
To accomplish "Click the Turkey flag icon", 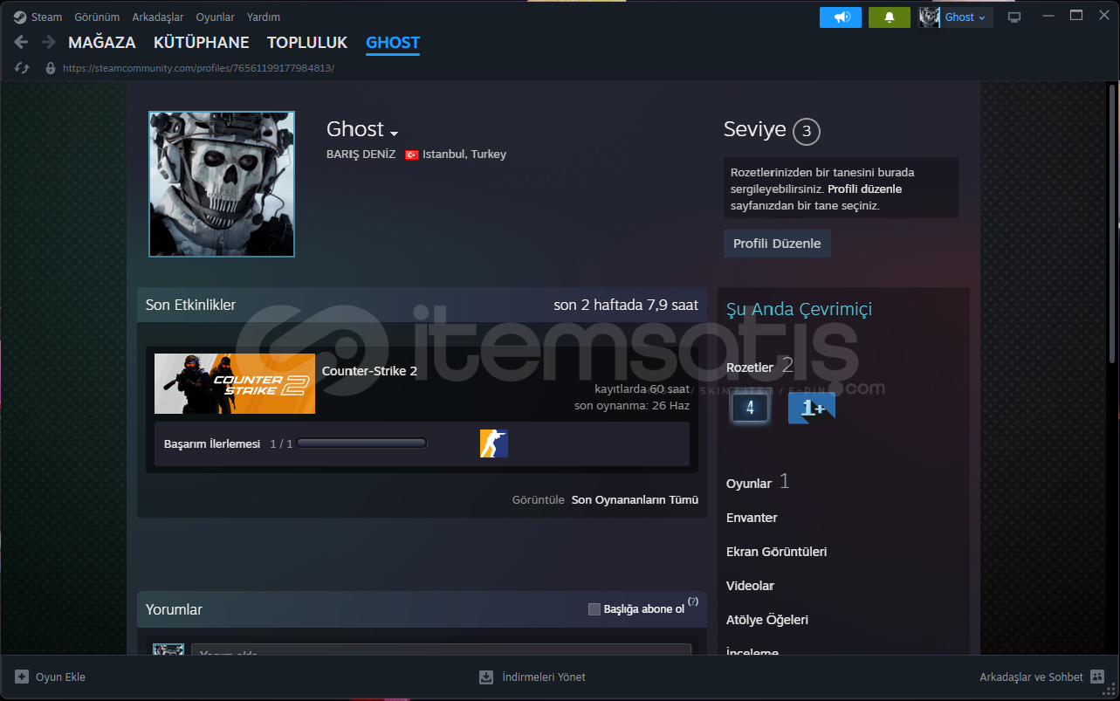I will point(412,155).
